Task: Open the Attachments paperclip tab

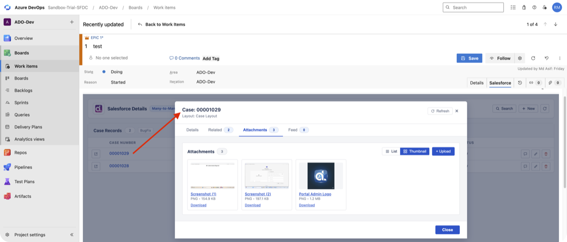Action: pyautogui.click(x=554, y=83)
